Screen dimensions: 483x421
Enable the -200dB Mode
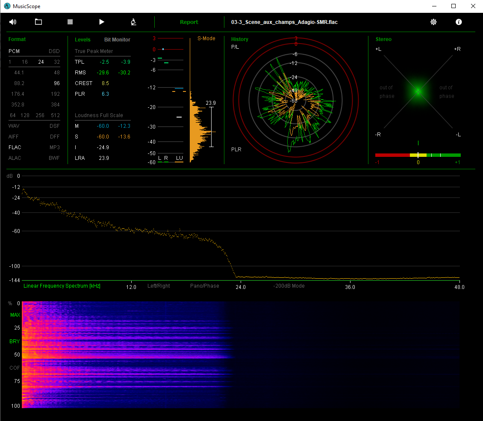pos(289,286)
